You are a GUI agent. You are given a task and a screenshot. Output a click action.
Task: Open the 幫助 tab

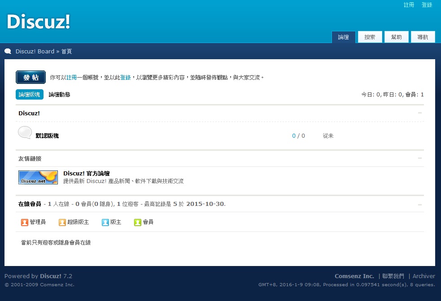(x=396, y=37)
